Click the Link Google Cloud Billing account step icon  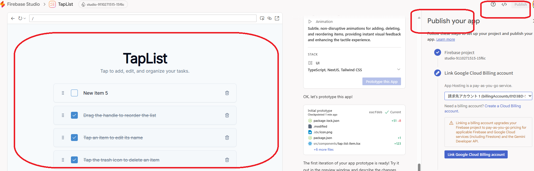(x=438, y=73)
